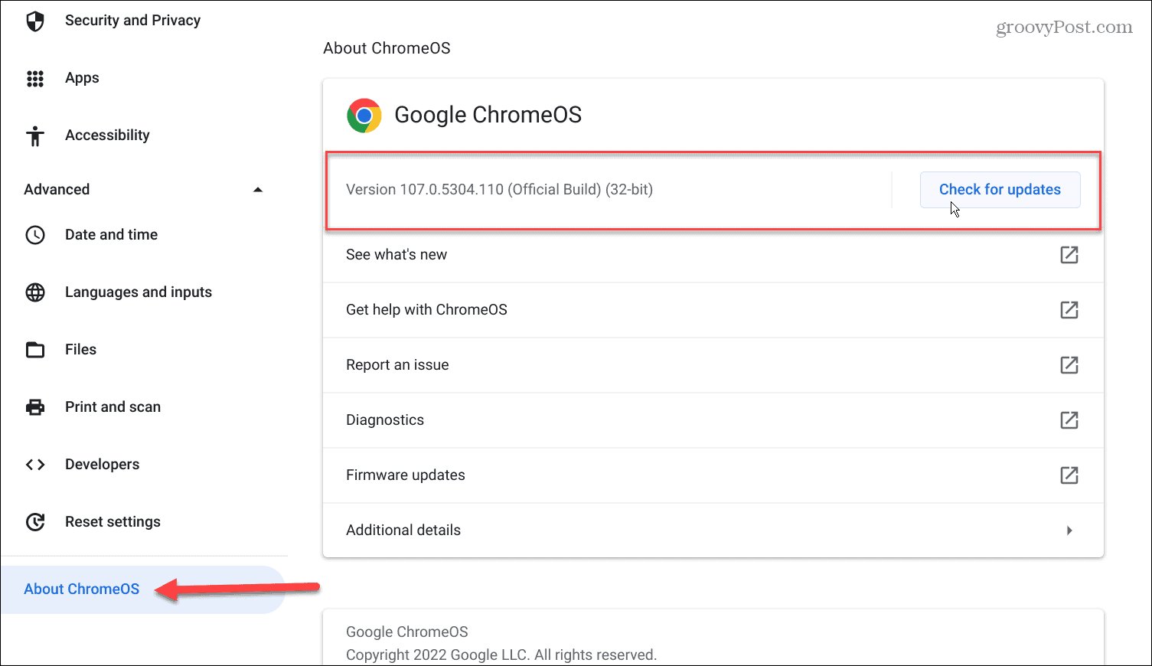Collapse the Advanced section
Image resolution: width=1152 pixels, height=666 pixels.
[258, 189]
